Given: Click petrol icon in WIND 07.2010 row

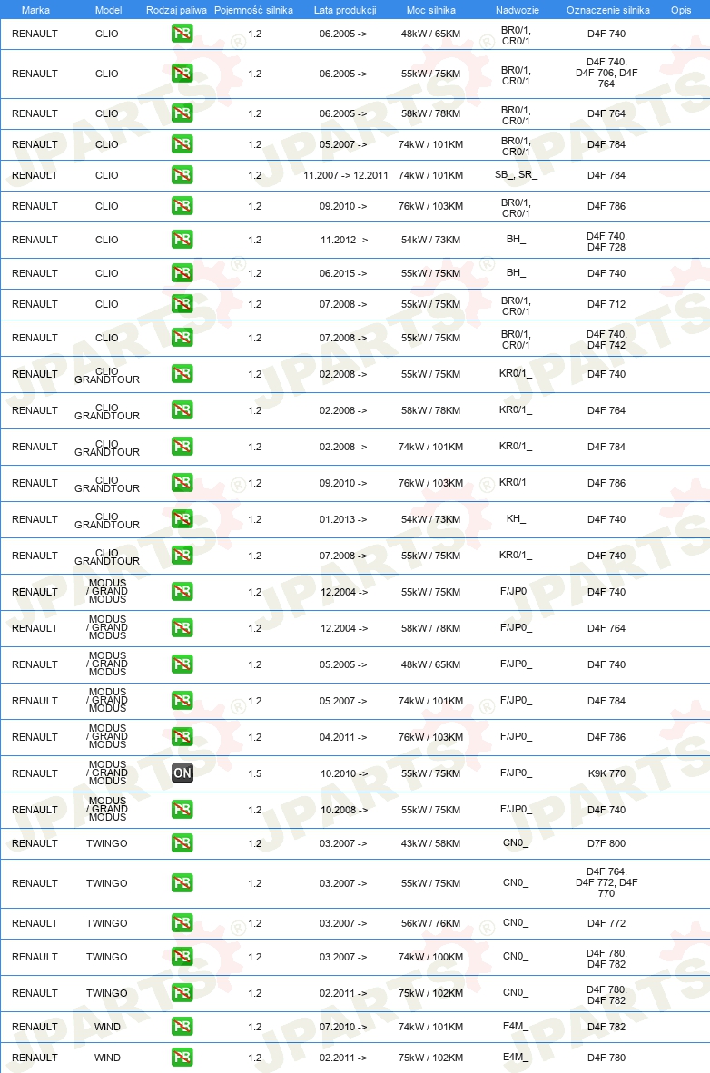Looking at the screenshot, I should [x=182, y=1027].
